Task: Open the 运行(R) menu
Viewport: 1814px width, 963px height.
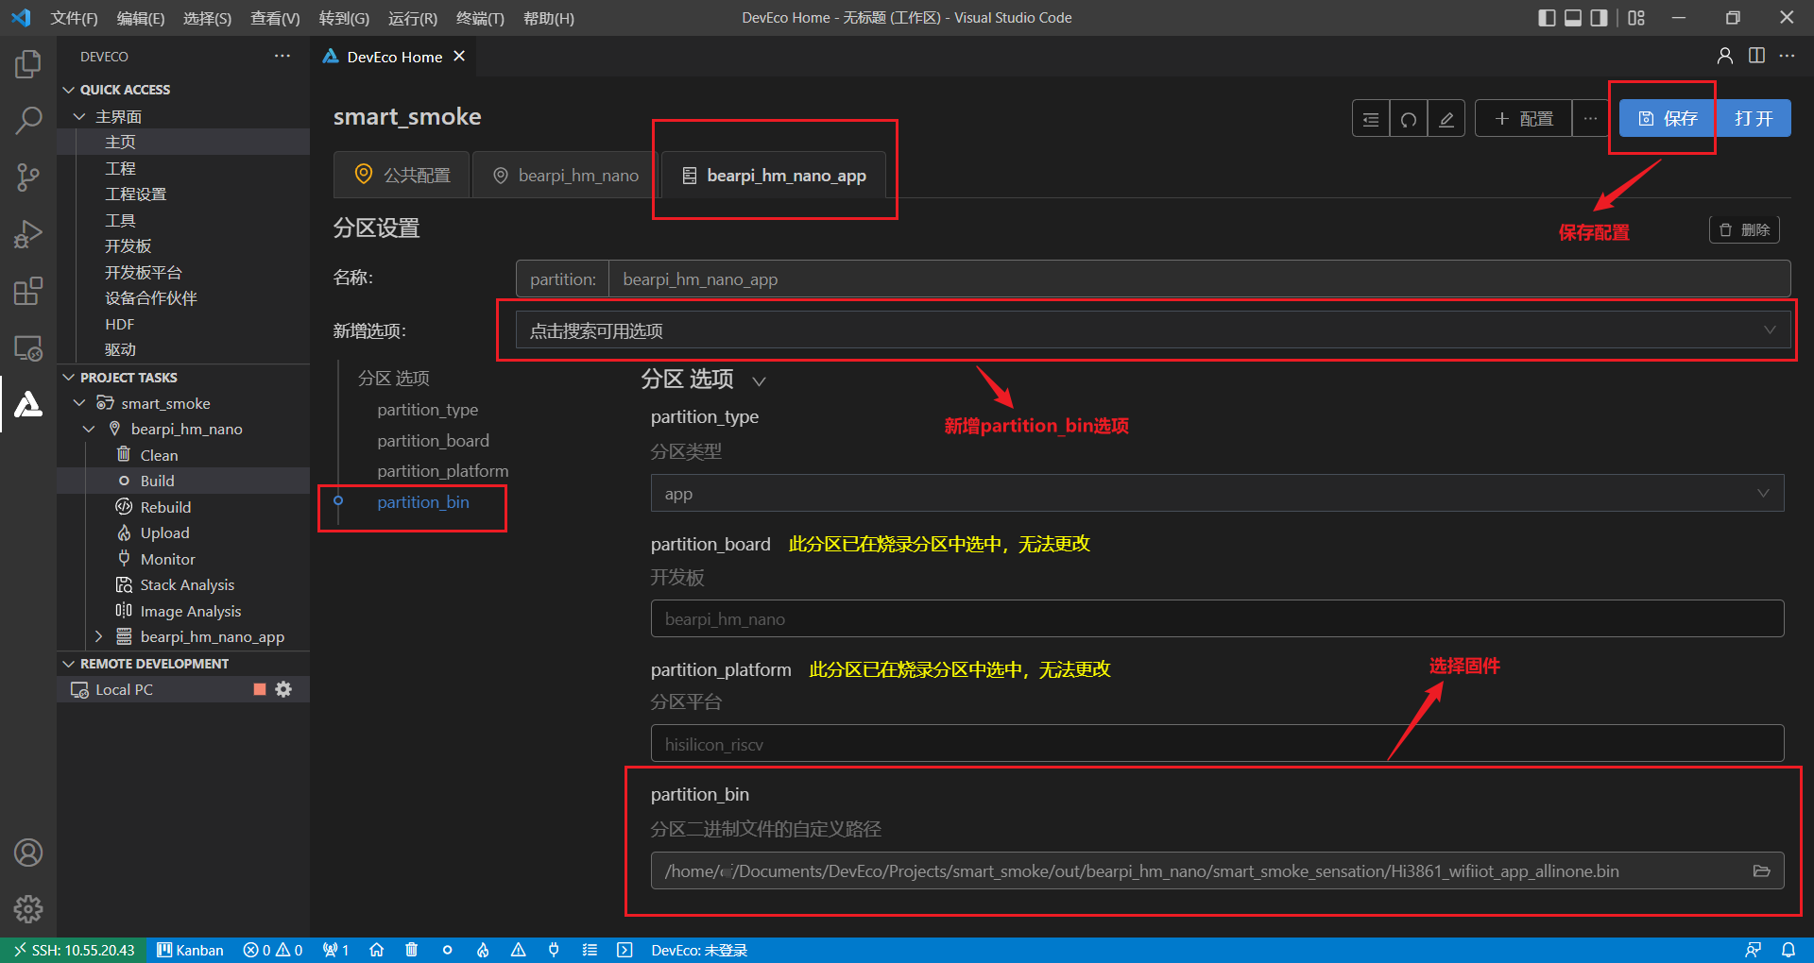Action: (x=412, y=18)
